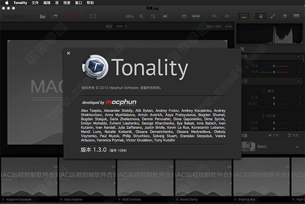Click the 曝光 自适应 slider handle
Viewport: 305px width, 204px height.
[274, 104]
